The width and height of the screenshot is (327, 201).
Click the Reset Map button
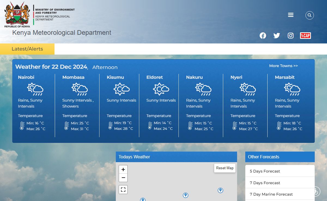click(225, 168)
